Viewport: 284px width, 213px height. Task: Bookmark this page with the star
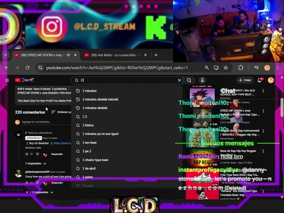coord(226,68)
